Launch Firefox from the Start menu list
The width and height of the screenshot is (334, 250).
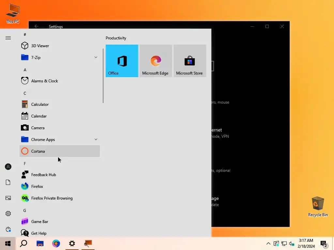click(x=60, y=187)
